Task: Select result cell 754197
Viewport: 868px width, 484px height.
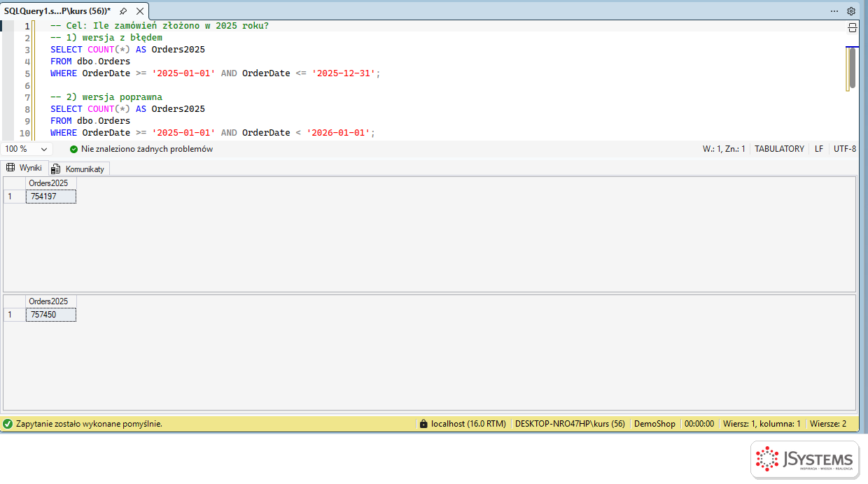Action: click(x=50, y=197)
